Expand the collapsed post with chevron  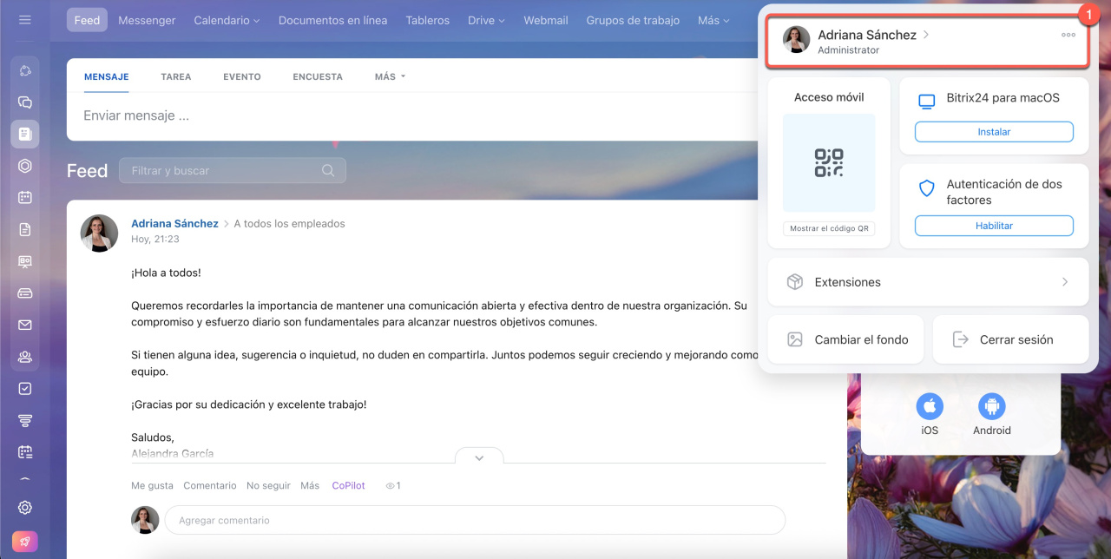[479, 457]
